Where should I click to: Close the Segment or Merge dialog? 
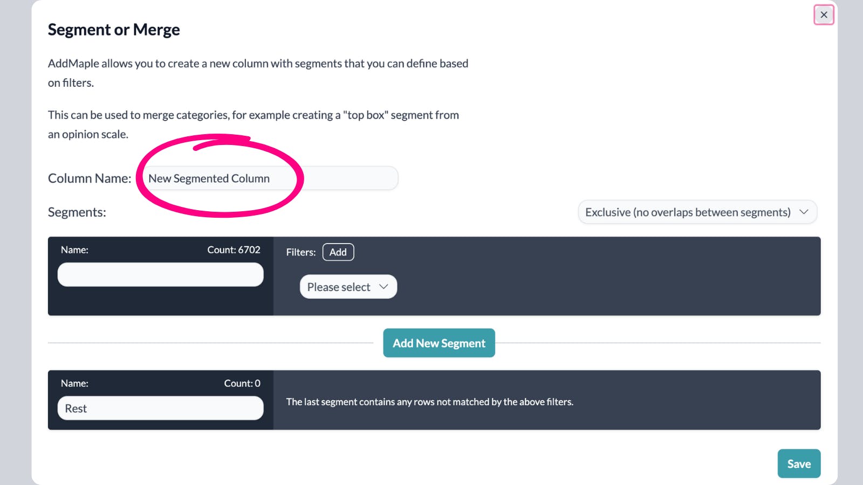tap(824, 15)
